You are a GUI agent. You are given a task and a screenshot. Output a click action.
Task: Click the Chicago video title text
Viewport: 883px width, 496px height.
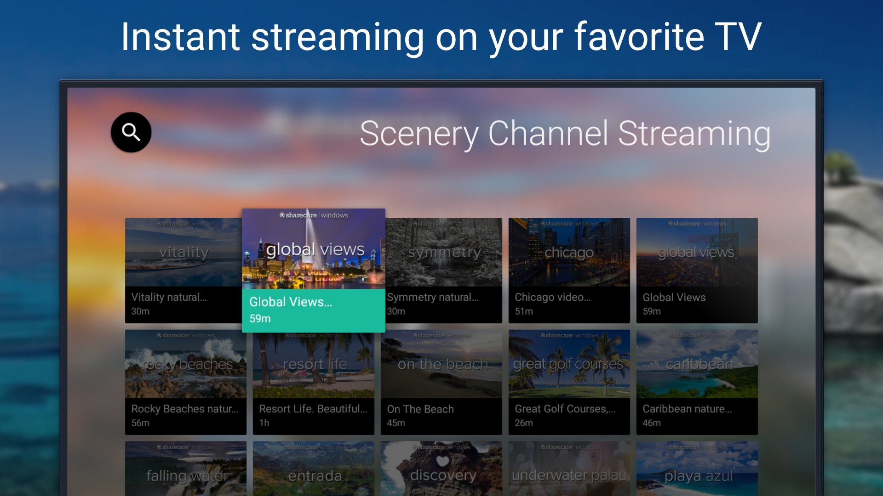pos(553,297)
